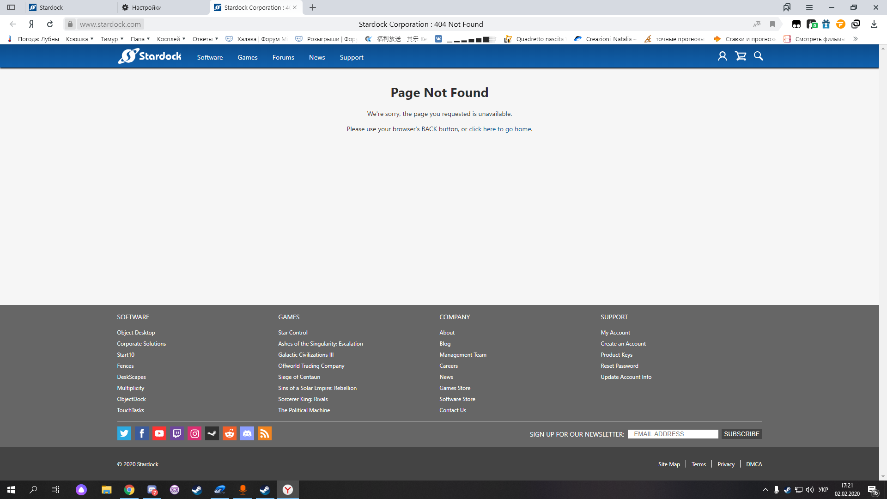The height and width of the screenshot is (499, 887).
Task: Reload the current page
Action: click(50, 24)
